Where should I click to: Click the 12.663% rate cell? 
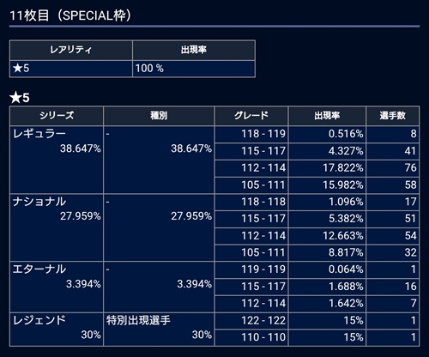[327, 236]
